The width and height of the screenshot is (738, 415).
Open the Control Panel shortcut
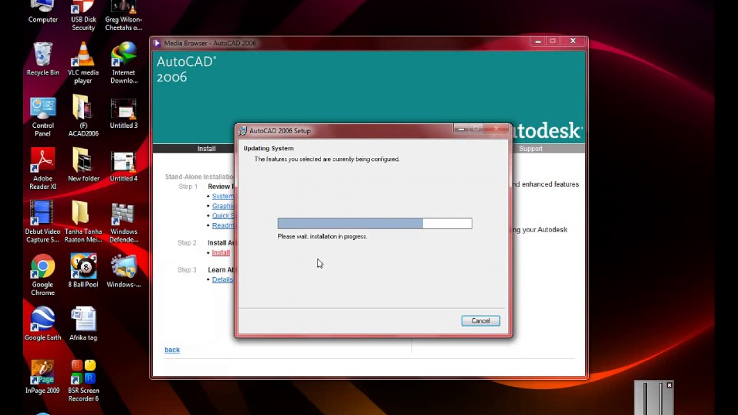pos(43,117)
